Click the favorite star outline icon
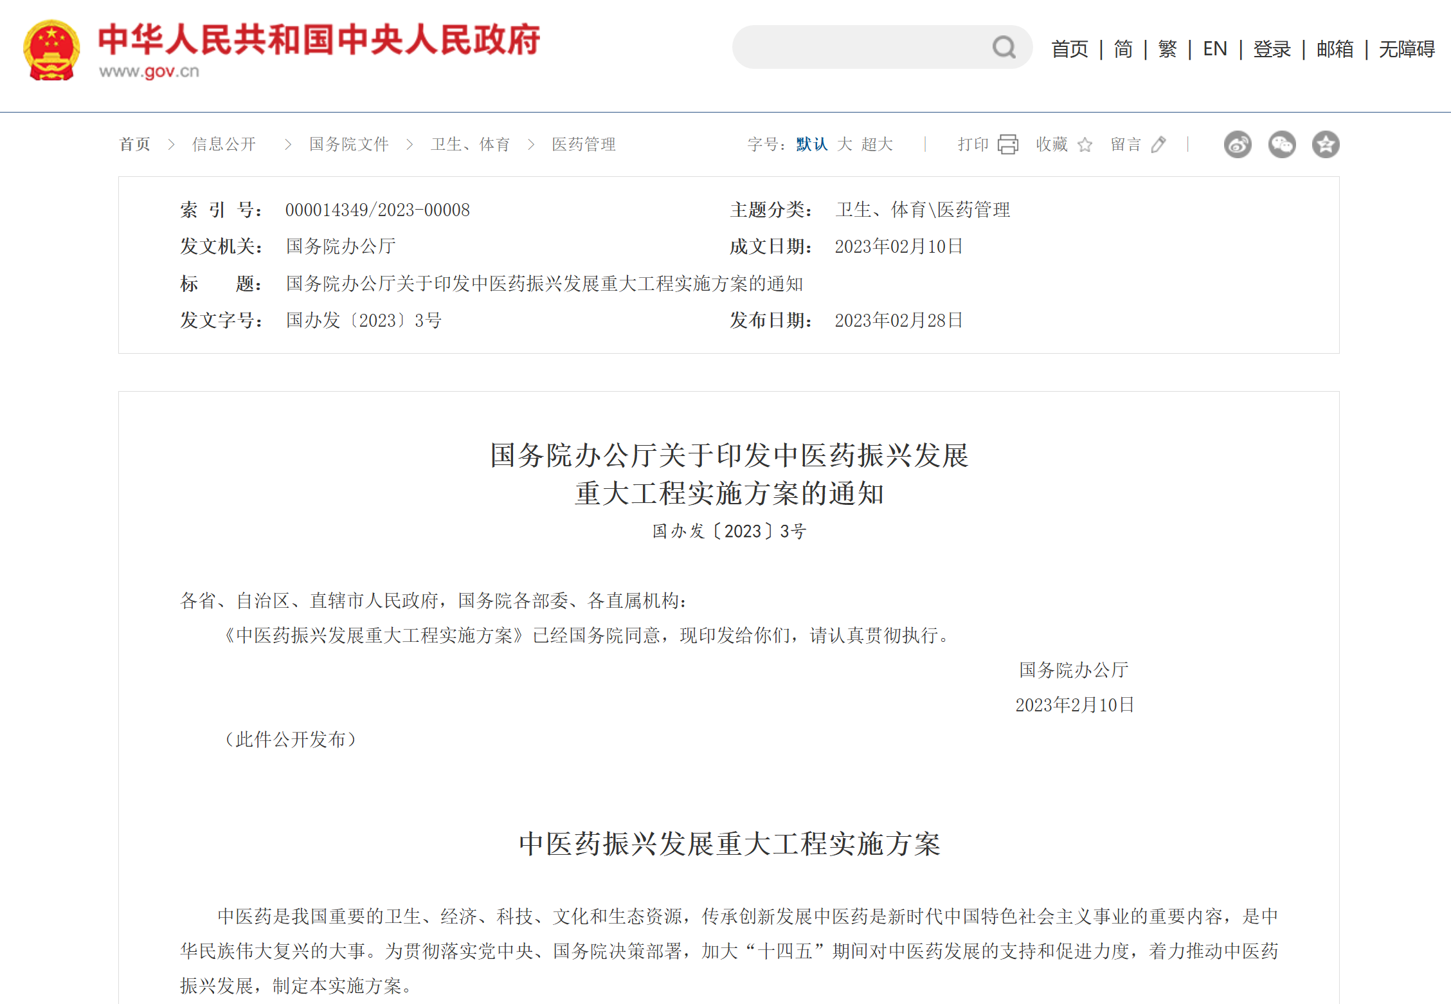 (x=1085, y=145)
